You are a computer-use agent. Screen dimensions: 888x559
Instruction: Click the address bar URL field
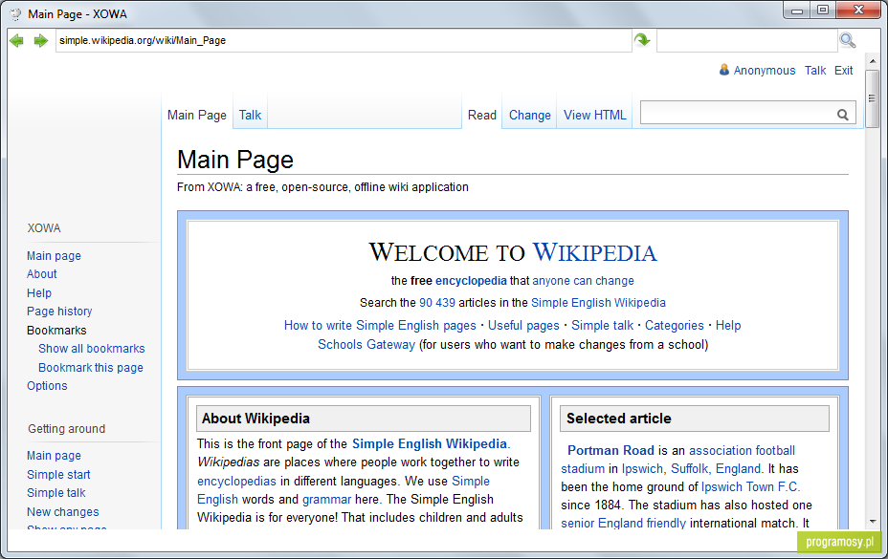(344, 40)
